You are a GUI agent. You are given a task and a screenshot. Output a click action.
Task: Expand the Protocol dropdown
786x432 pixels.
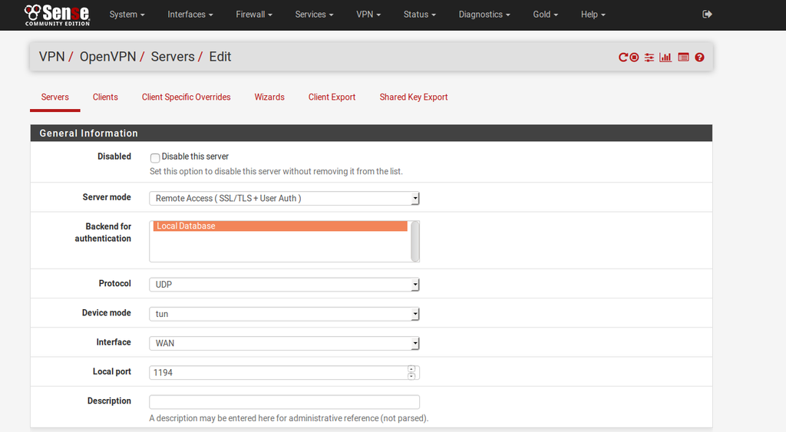(x=284, y=285)
